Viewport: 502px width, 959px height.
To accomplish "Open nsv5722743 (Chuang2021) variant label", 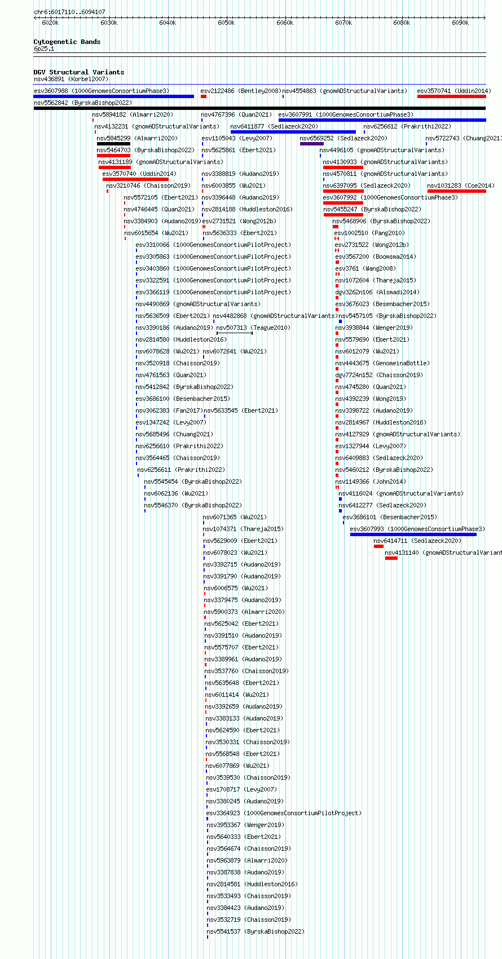I will tap(464, 138).
